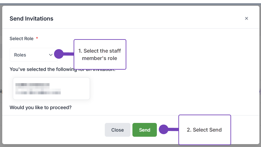
Task: Click the purple dot beside Roles dropdown
Action: [59, 54]
